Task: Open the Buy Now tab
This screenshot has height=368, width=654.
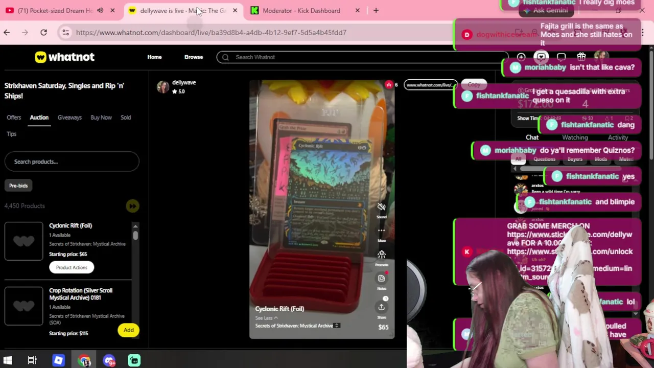Action: pos(101,117)
